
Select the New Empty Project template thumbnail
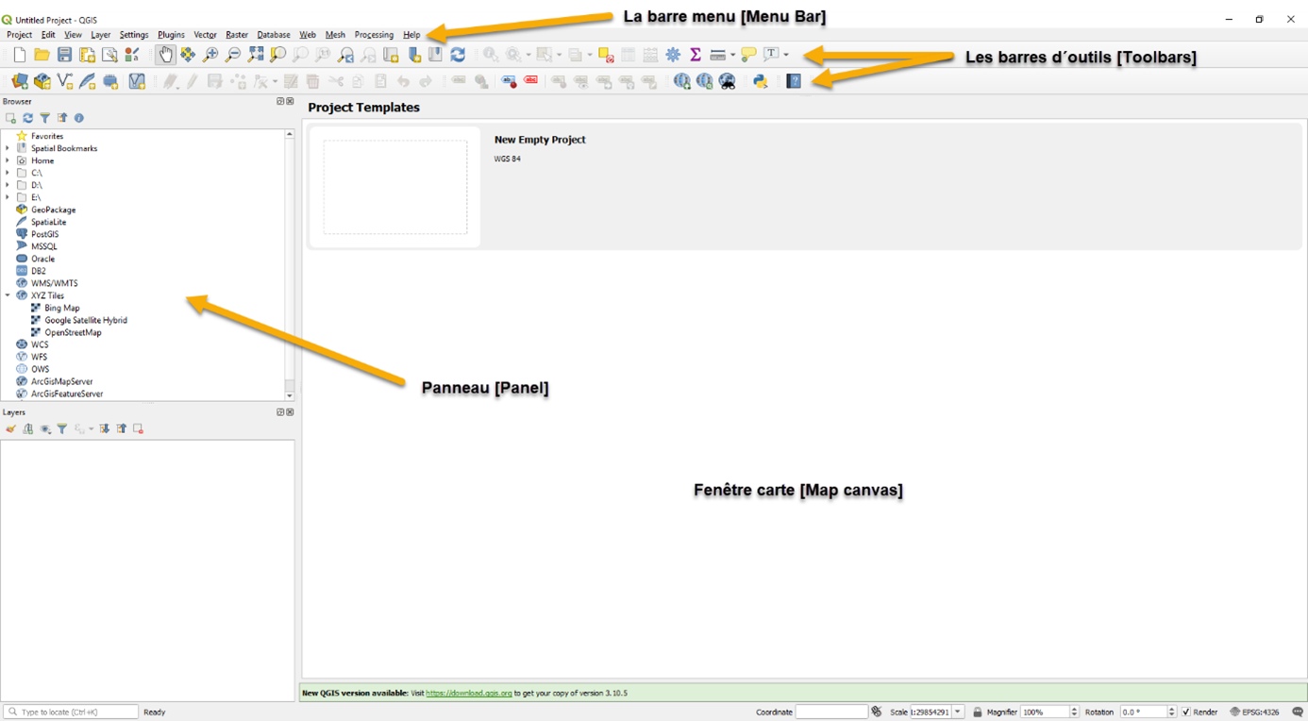394,187
